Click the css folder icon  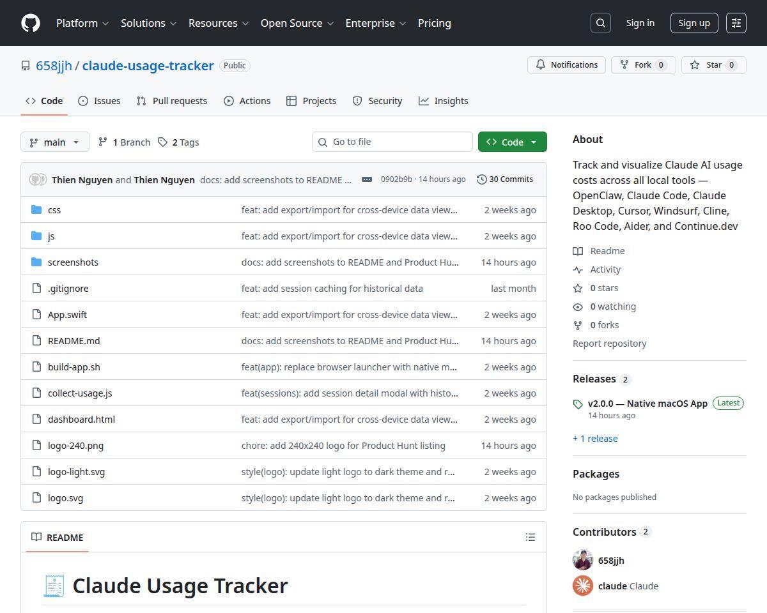(x=36, y=209)
